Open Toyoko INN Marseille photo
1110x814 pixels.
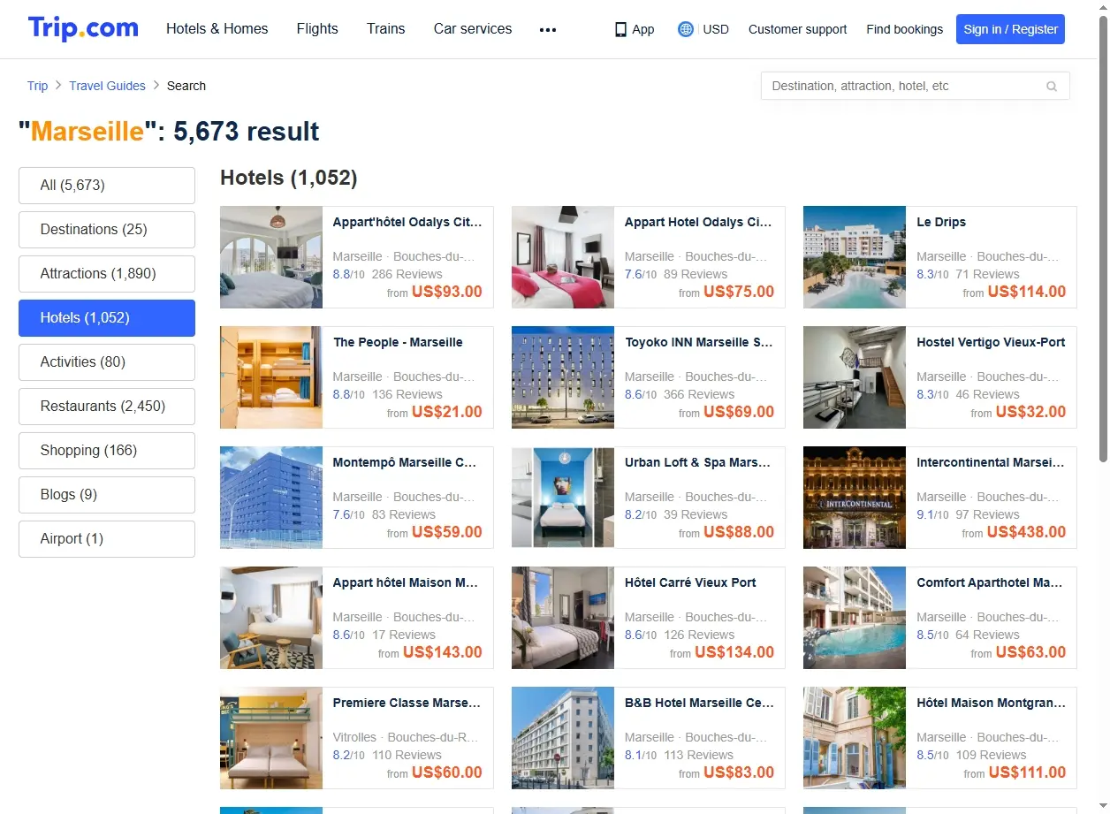click(x=563, y=377)
